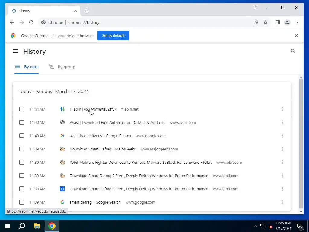Open Chrome's three-dot customize menu
The image size is (309, 232).
297,22
